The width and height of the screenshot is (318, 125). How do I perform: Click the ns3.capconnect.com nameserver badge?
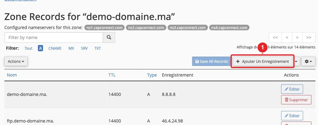[x=188, y=28]
